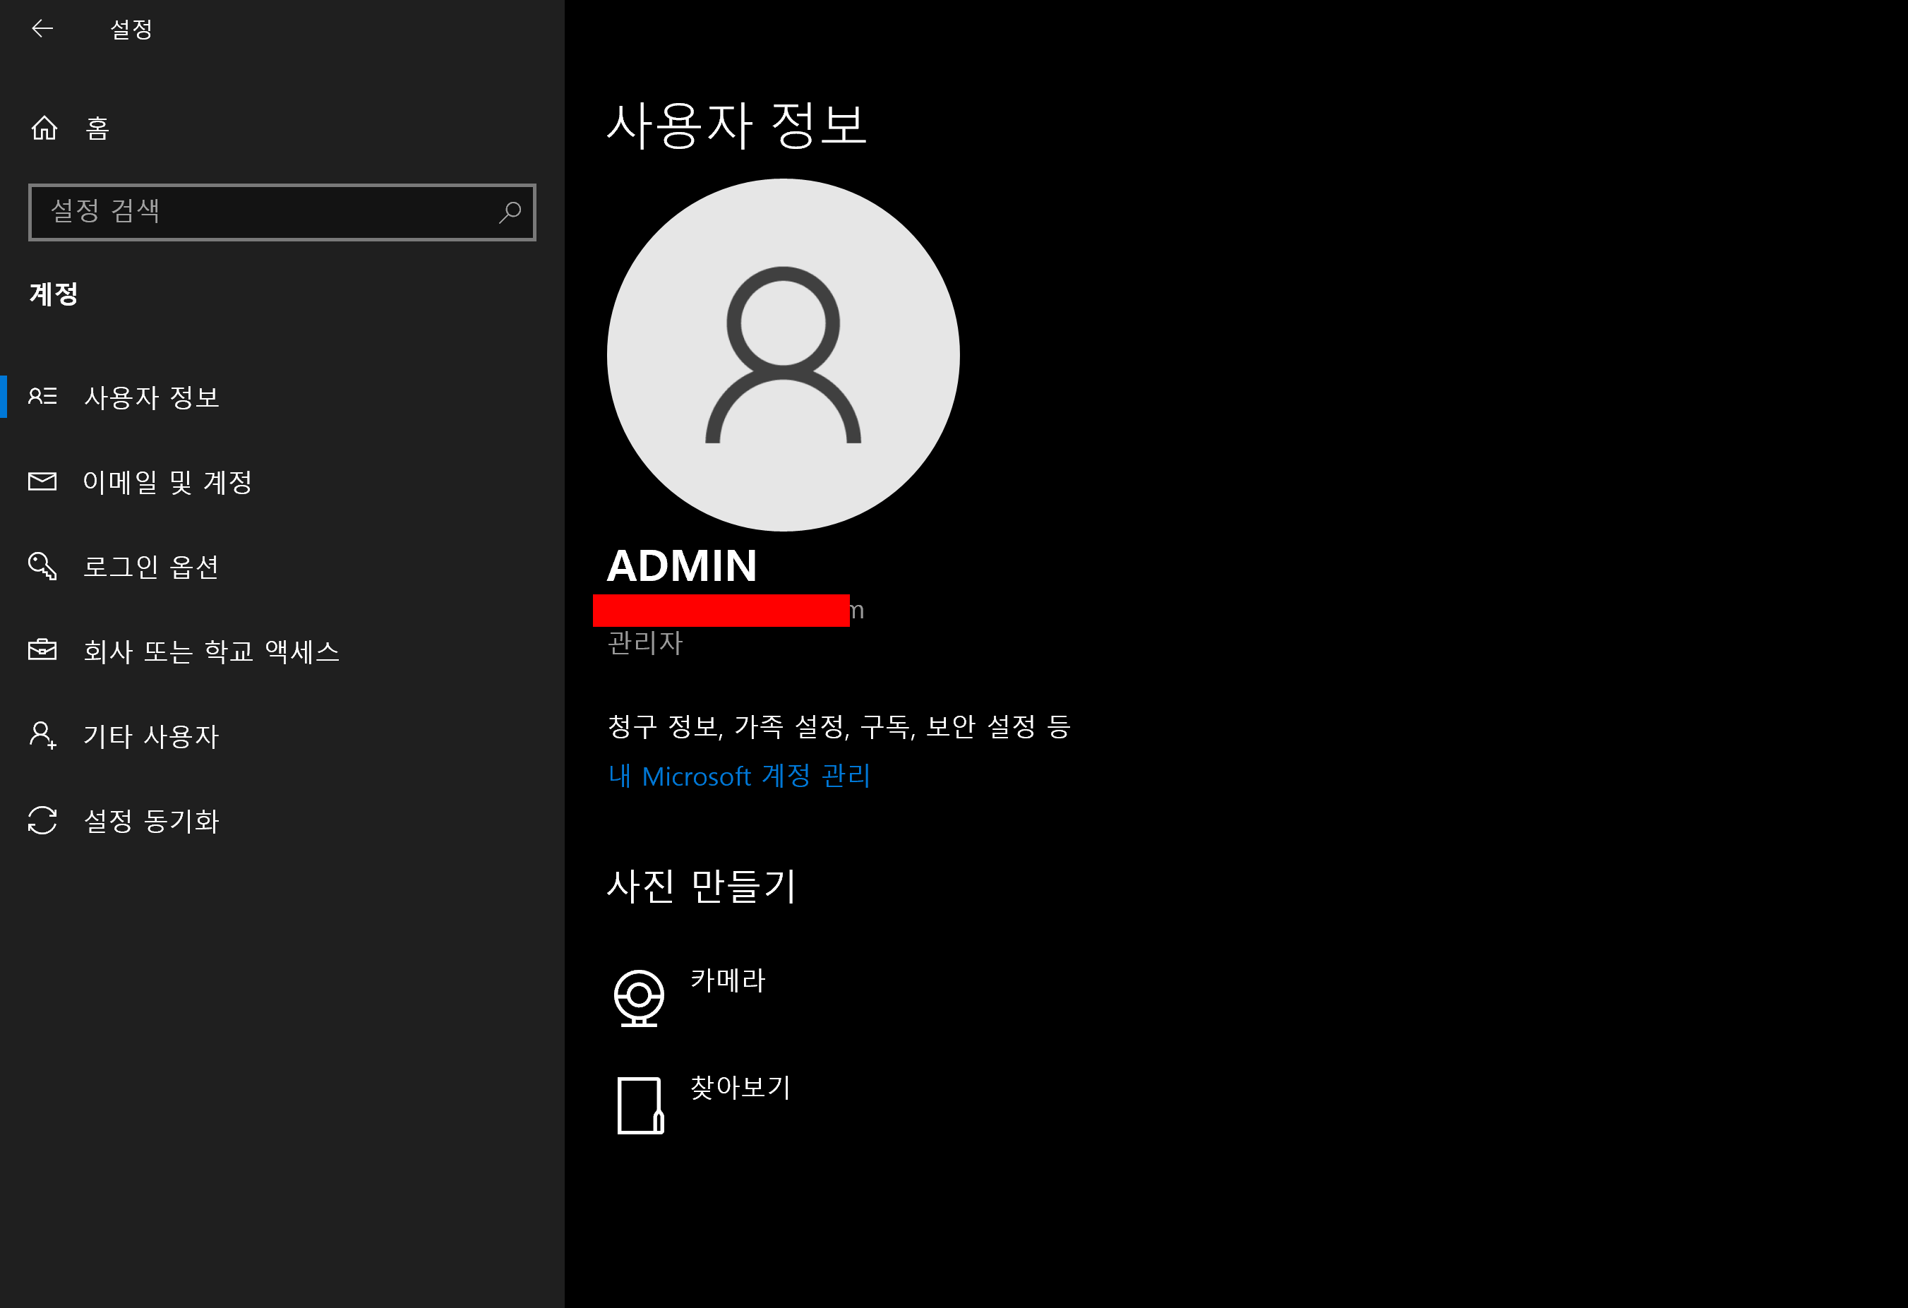Click the add-person icon for 기타 사용자

point(42,735)
